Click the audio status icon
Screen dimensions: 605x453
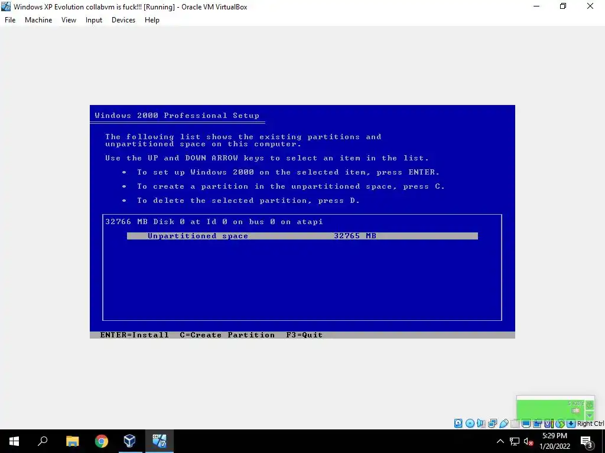tap(481, 424)
